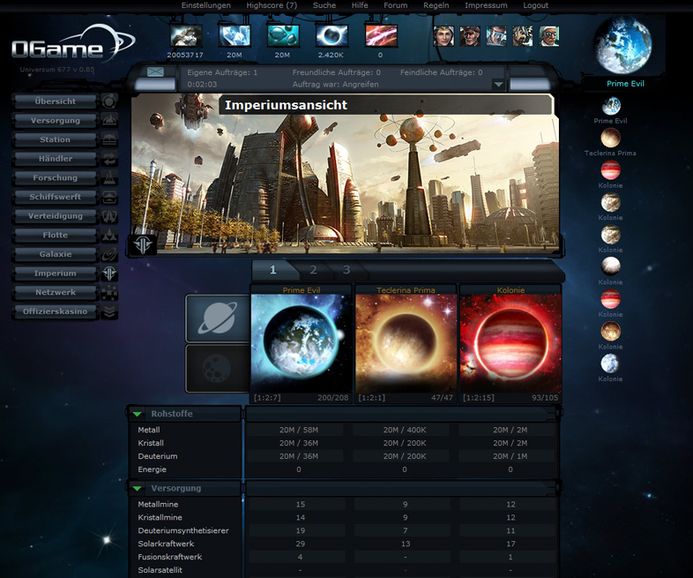693x578 pixels.
Task: Open messages via the envelope icon
Action: tap(156, 72)
